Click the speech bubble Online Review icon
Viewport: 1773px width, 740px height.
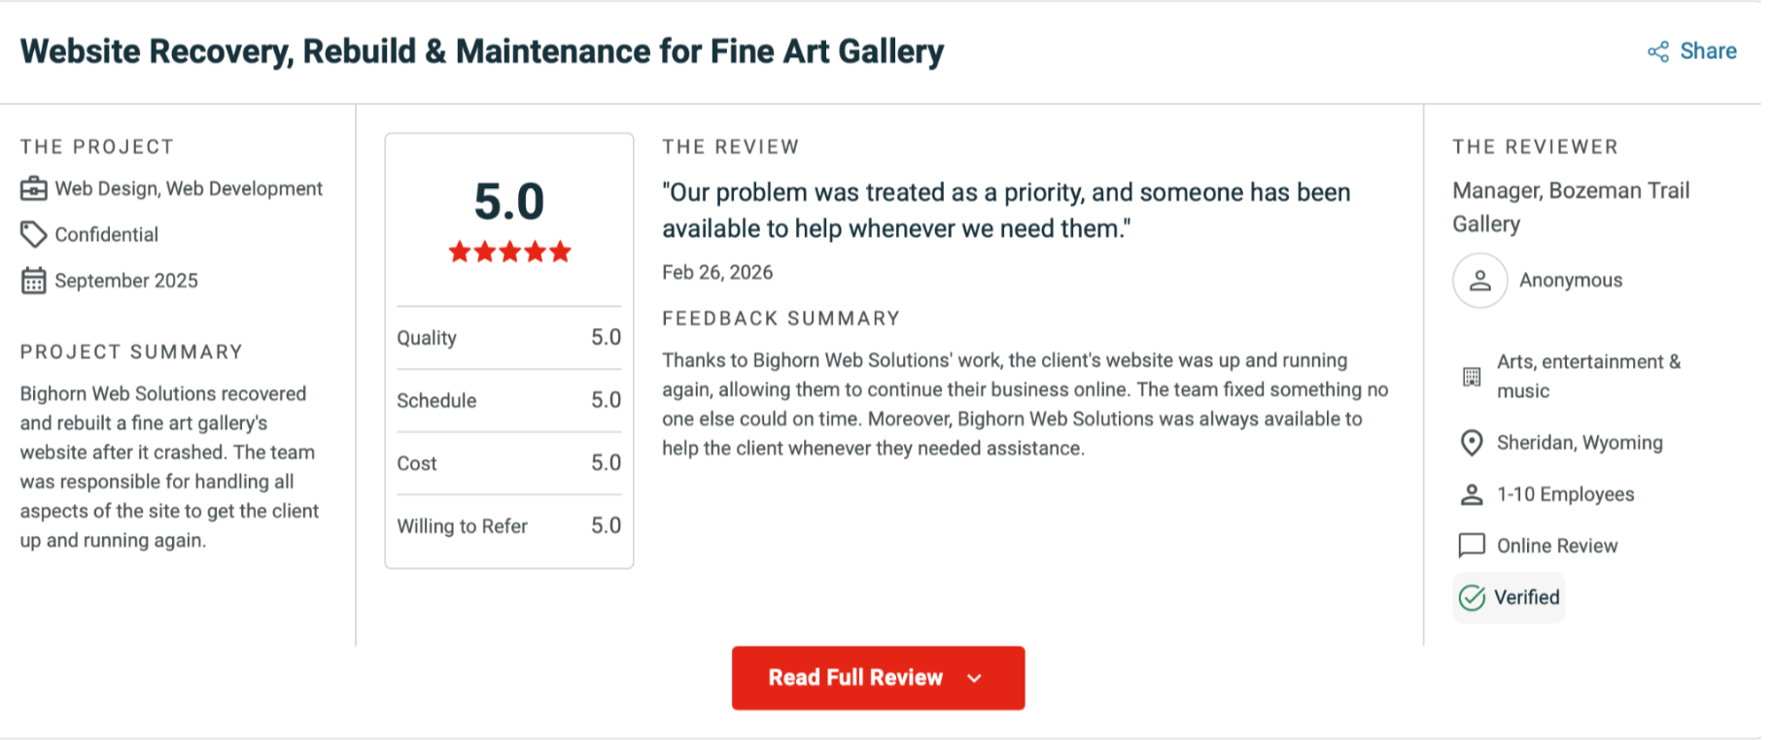(1472, 546)
